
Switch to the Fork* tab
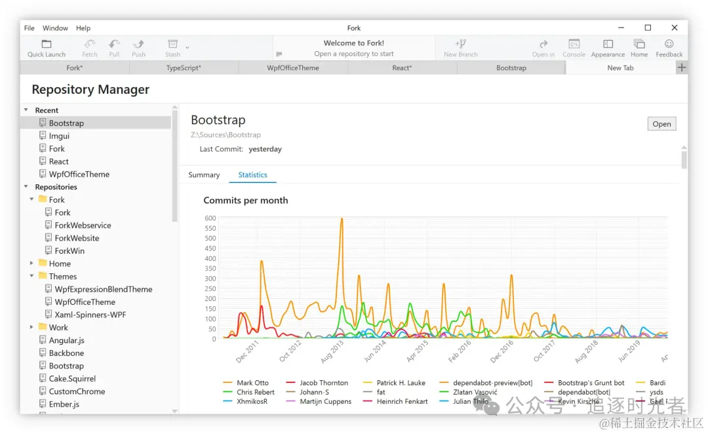click(75, 68)
